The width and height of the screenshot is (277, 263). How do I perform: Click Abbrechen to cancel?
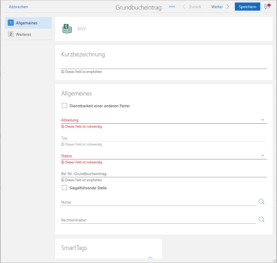click(x=18, y=7)
